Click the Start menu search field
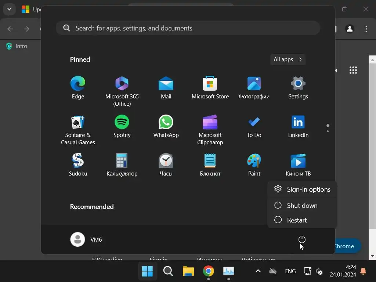The image size is (376, 282). 188,28
